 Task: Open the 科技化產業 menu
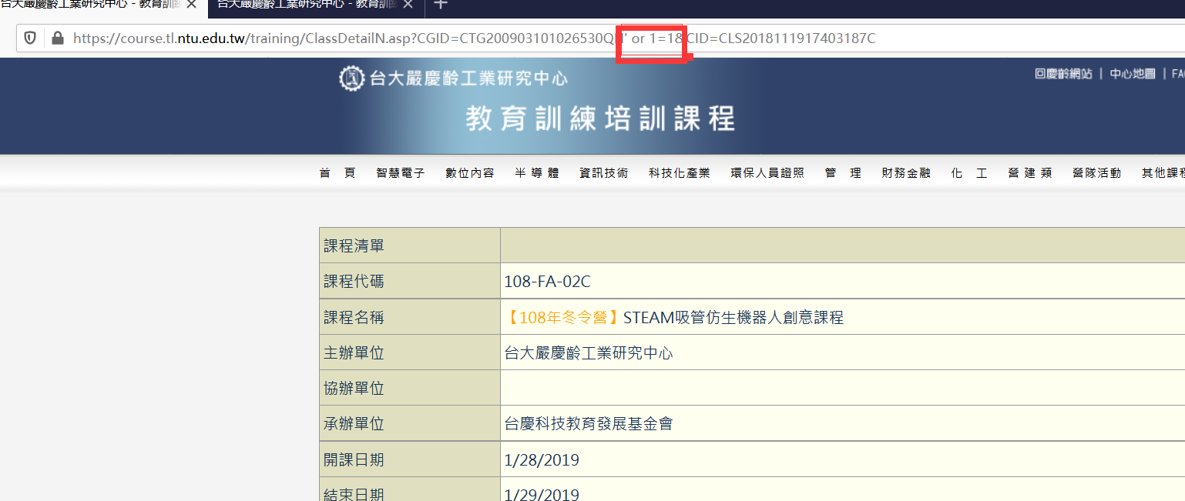tap(680, 173)
